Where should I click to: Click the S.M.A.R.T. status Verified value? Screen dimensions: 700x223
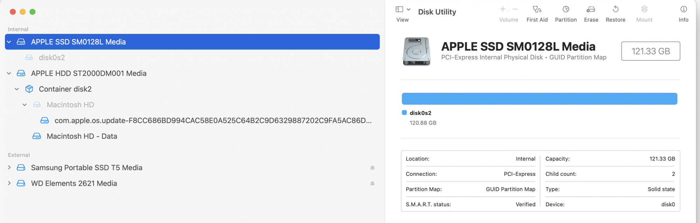[525, 205]
